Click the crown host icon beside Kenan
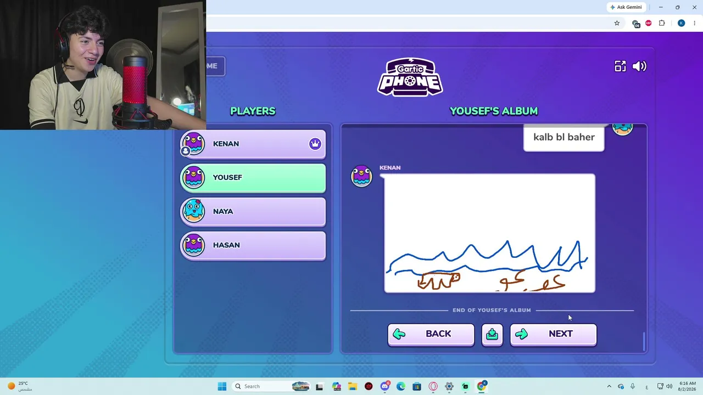 pyautogui.click(x=315, y=144)
